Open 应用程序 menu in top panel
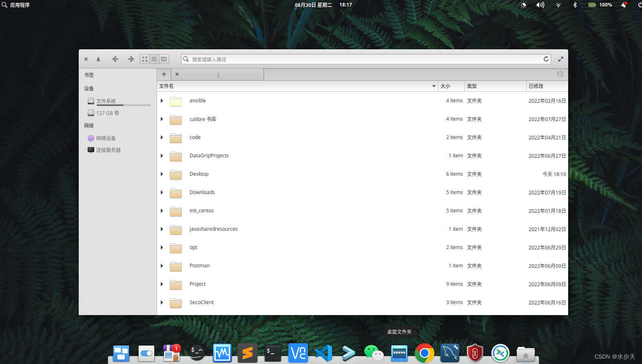Image resolution: width=642 pixels, height=364 pixels. tap(16, 5)
